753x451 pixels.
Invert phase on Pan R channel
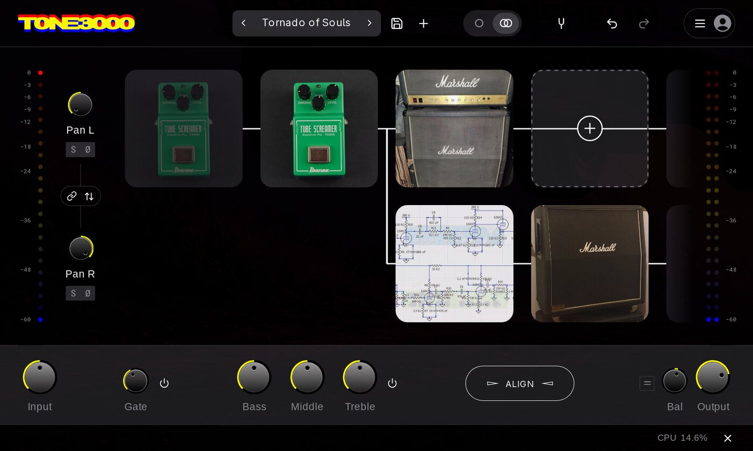tap(88, 293)
